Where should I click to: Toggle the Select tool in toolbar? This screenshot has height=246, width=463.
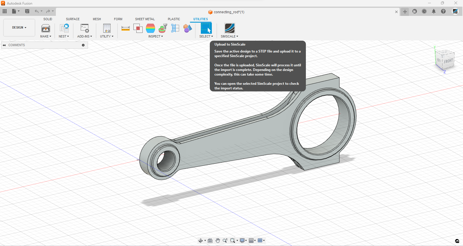206,28
